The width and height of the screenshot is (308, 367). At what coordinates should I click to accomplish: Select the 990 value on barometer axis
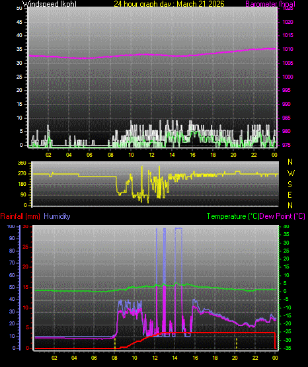tap(286, 104)
